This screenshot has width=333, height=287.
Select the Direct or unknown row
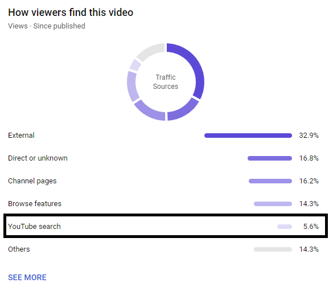[163, 158]
